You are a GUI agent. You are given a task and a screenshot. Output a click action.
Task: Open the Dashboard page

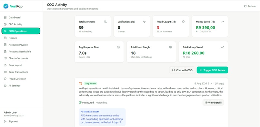[21, 18]
